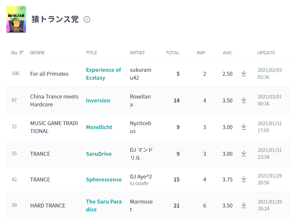
Task: Download The Saru Paradice entry
Action: [x=243, y=206]
